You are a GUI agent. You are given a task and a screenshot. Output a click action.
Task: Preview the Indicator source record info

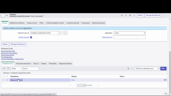pyautogui.click(x=65, y=33)
